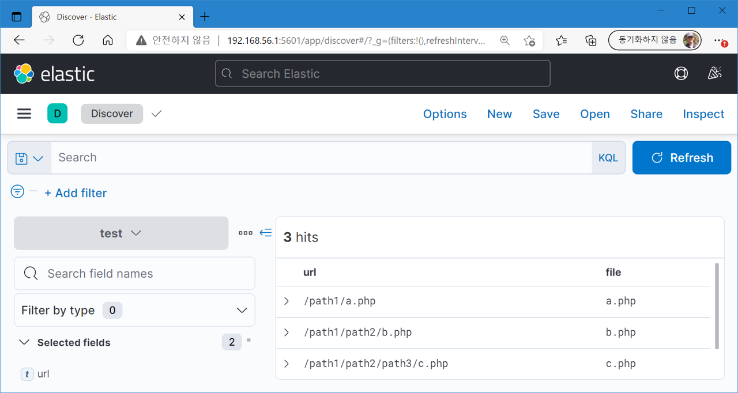Open the Inspect menu item
Screen dimensions: 738x393
pyautogui.click(x=703, y=114)
